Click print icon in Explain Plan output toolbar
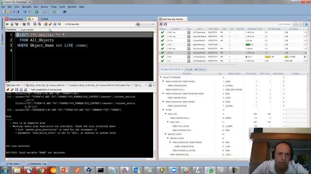The width and height of the screenshot is (311, 174). click(x=21, y=89)
